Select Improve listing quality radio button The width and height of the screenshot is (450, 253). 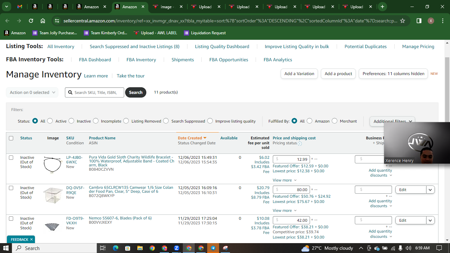210,121
